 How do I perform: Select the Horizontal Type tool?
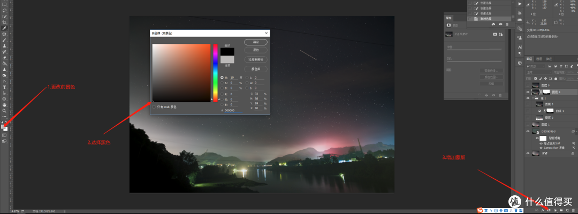tap(4, 87)
